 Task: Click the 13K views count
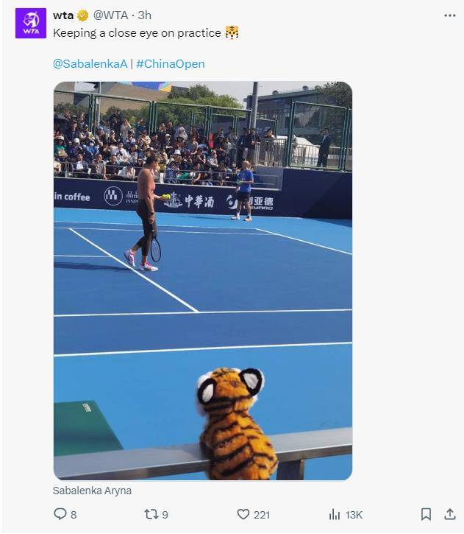354,515
